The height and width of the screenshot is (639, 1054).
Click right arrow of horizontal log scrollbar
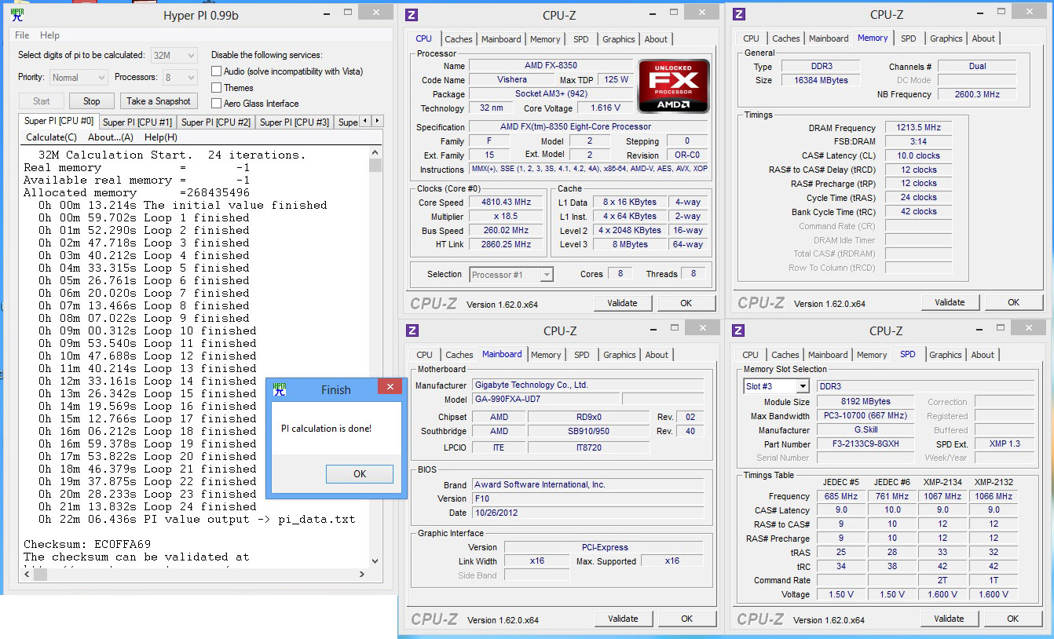(363, 575)
